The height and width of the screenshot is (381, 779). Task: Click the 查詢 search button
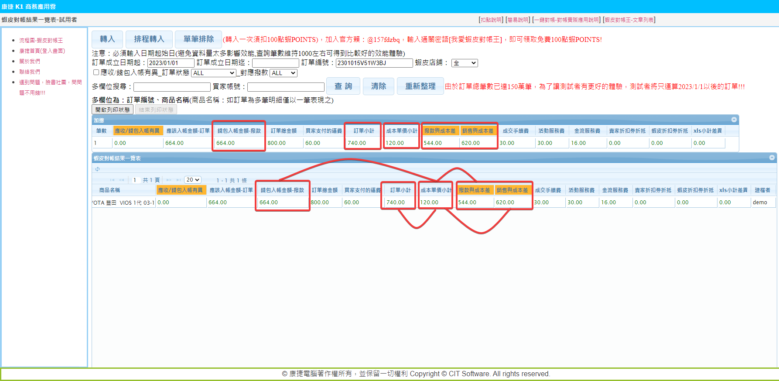[343, 86]
